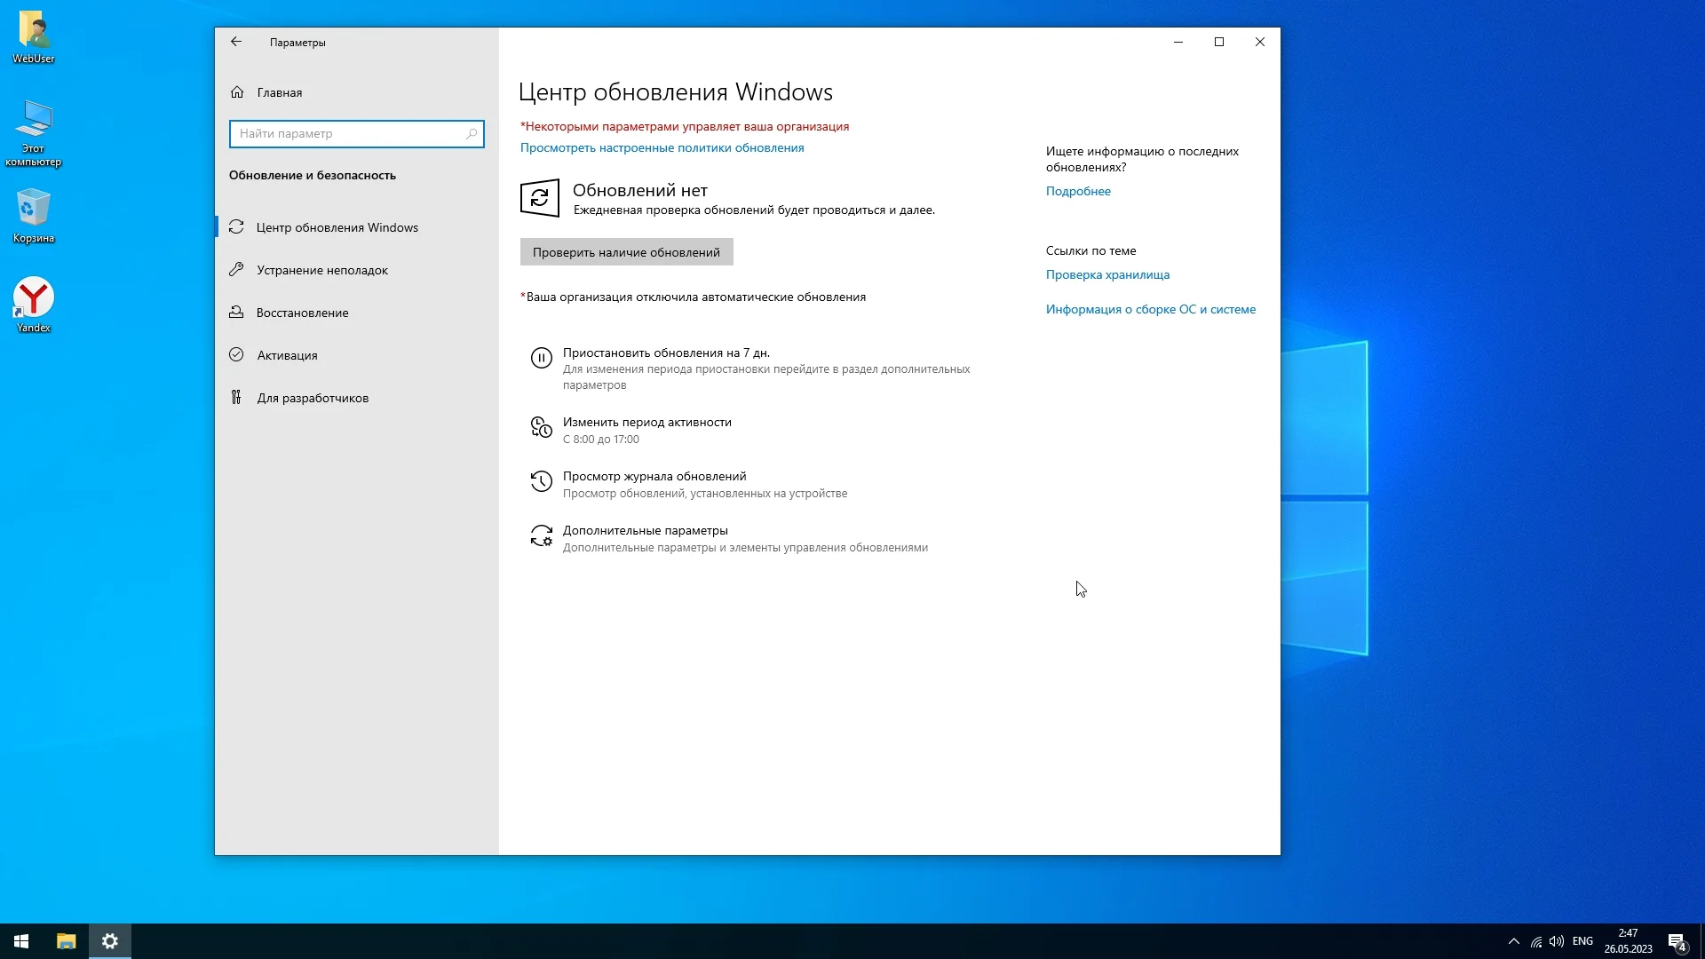Select Восстановление in sidebar menu
Viewport: 1705px width, 959px height.
(302, 313)
